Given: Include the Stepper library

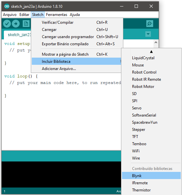Looking at the screenshot, I should tap(151, 130).
